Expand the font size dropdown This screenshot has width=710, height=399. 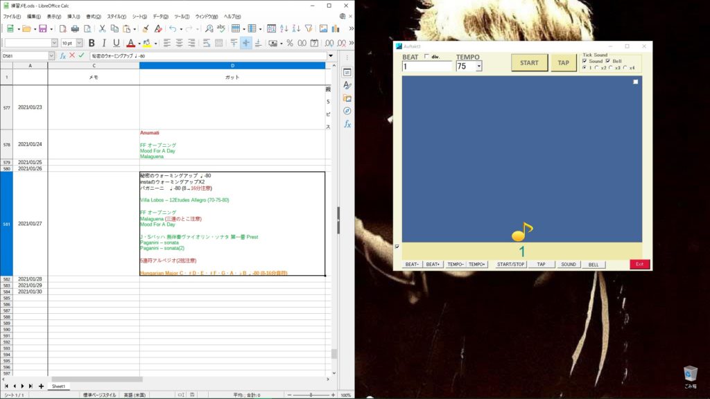80,43
